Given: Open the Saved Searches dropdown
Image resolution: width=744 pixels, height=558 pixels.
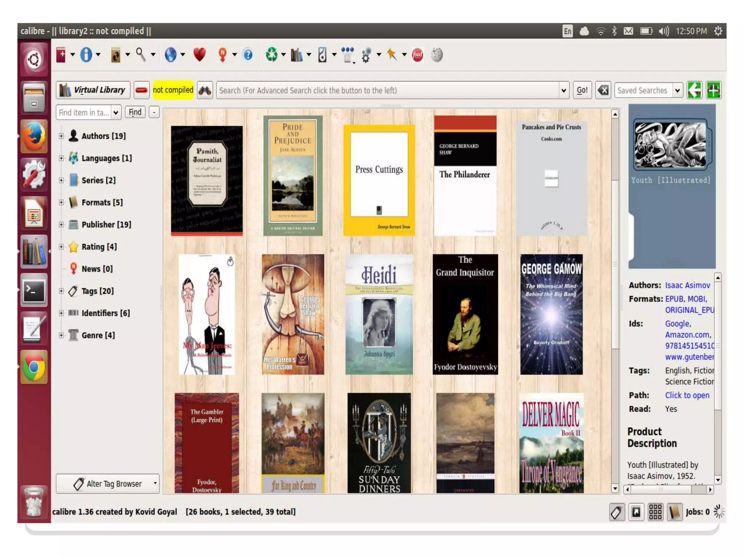Looking at the screenshot, I should click(678, 90).
